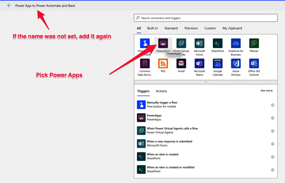Screen dimensions: 285x183
Task: Pick the Google Calendar connector
Action: tap(218, 63)
